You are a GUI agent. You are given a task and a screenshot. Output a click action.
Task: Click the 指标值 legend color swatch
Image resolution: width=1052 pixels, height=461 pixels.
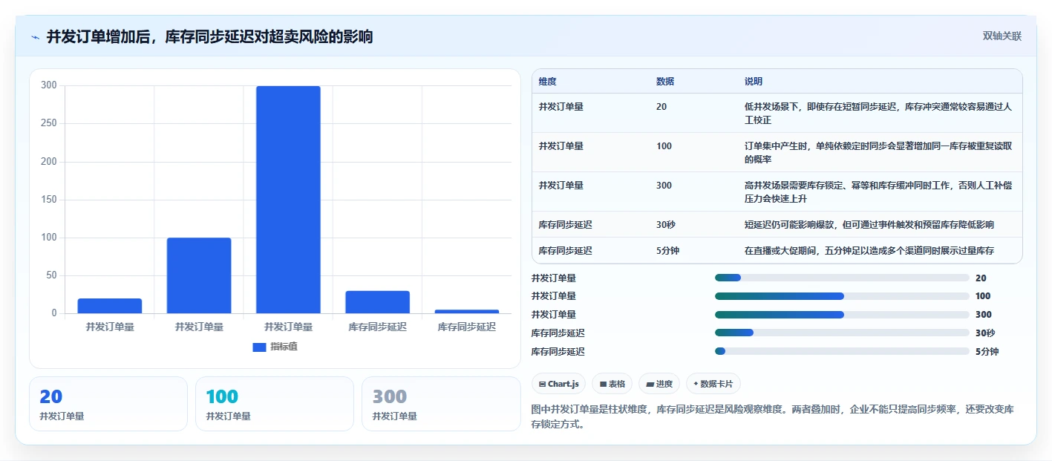[x=259, y=347]
